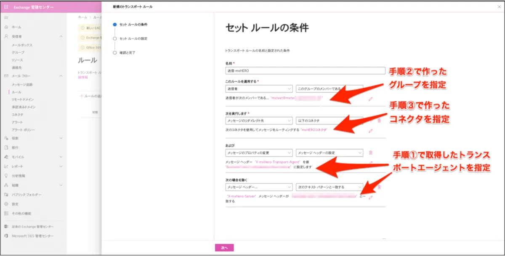Click pencil icon for X-mxHero-Server exception
This screenshot has height=256, width=505.
(x=370, y=197)
